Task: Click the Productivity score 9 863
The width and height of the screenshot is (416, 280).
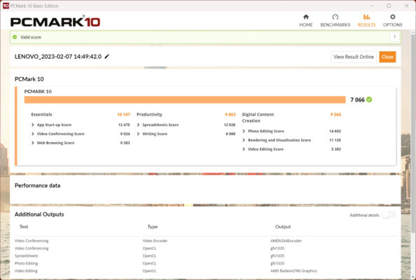Action: (x=230, y=114)
